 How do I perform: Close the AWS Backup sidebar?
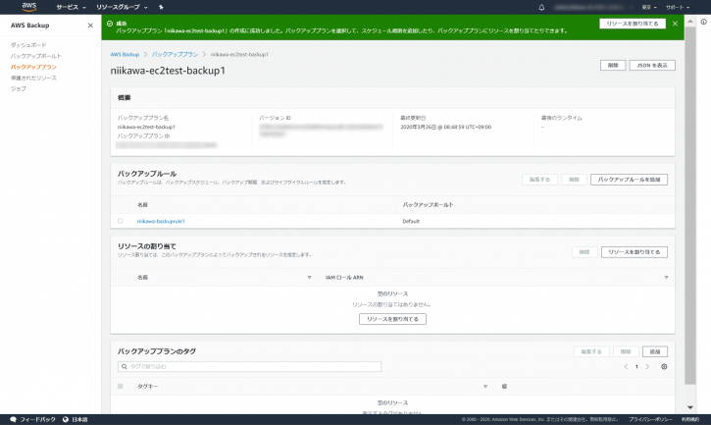click(90, 26)
